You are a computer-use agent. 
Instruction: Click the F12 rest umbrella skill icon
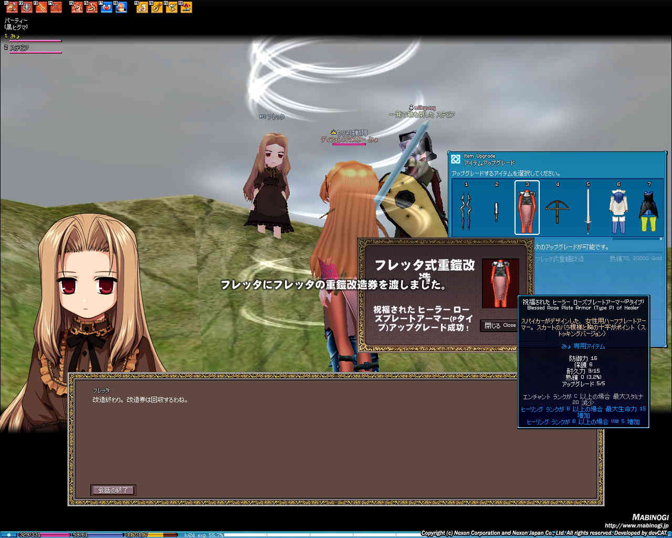(x=186, y=7)
